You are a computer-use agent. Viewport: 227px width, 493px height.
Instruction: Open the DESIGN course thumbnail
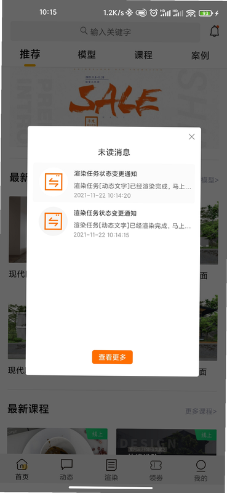[x=166, y=442]
